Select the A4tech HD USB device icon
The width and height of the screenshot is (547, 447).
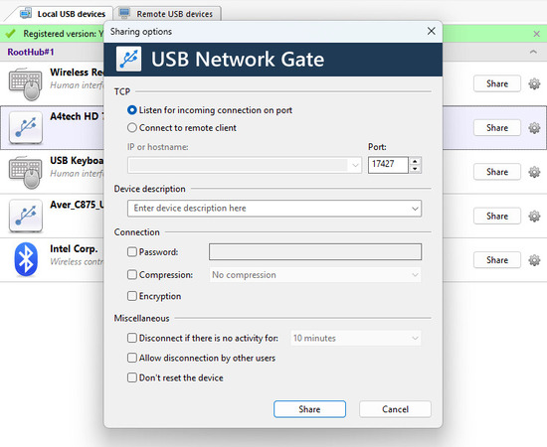[x=26, y=128]
